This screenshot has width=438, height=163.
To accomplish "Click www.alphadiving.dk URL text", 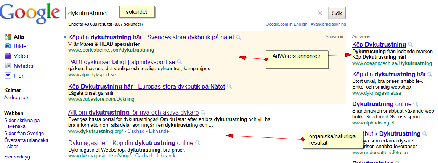I will coord(374,123).
